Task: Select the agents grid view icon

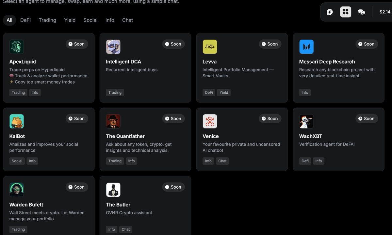Action: tap(346, 12)
